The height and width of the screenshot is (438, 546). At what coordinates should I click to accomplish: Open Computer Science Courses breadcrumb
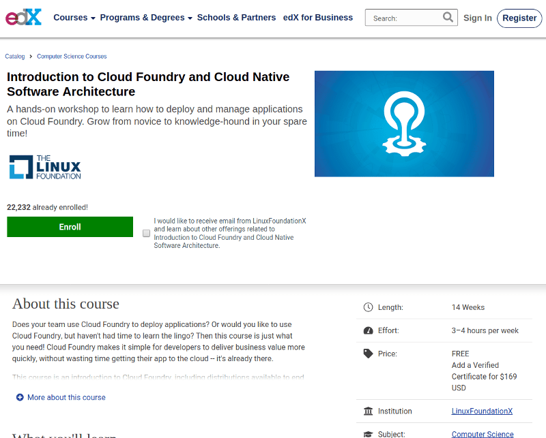(x=72, y=57)
